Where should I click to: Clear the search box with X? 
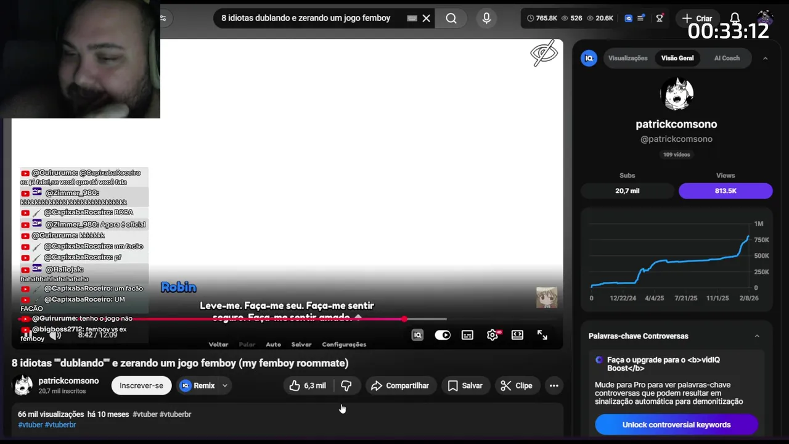426,18
